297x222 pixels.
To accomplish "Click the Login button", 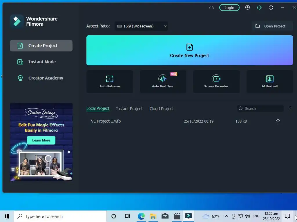I will [x=229, y=8].
